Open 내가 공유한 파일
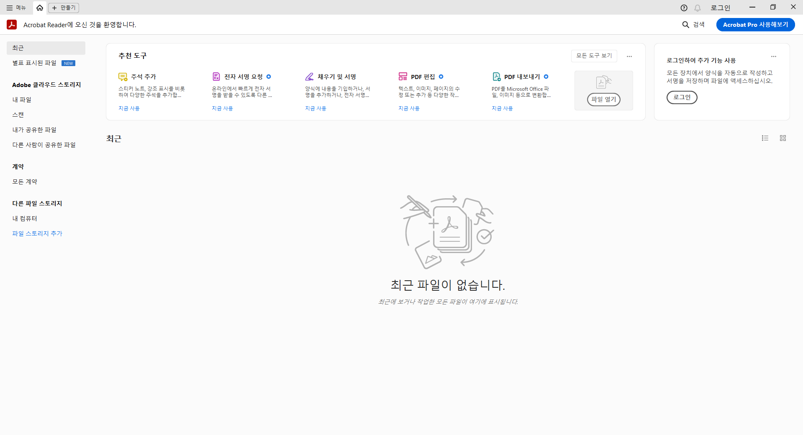Viewport: 803px width, 435px height. point(34,130)
